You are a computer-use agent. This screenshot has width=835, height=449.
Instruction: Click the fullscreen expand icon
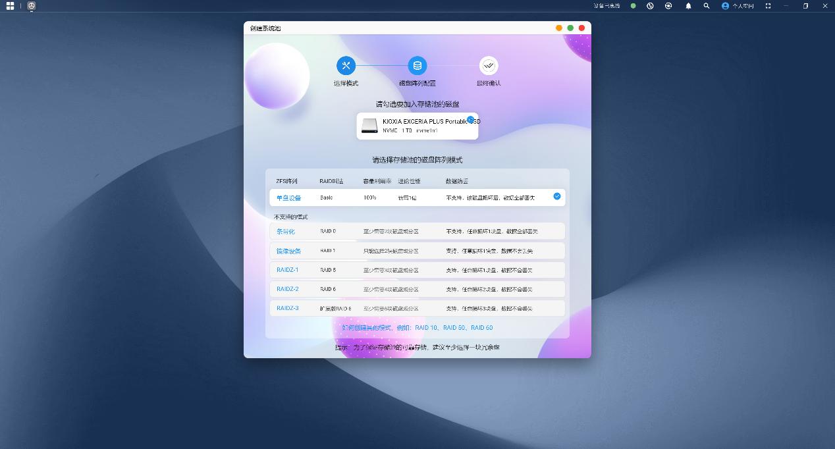pyautogui.click(x=768, y=5)
